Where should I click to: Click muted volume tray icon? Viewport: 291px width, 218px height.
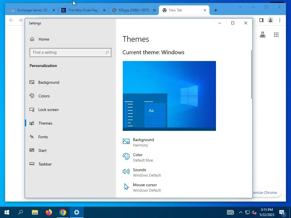pyautogui.click(x=254, y=212)
